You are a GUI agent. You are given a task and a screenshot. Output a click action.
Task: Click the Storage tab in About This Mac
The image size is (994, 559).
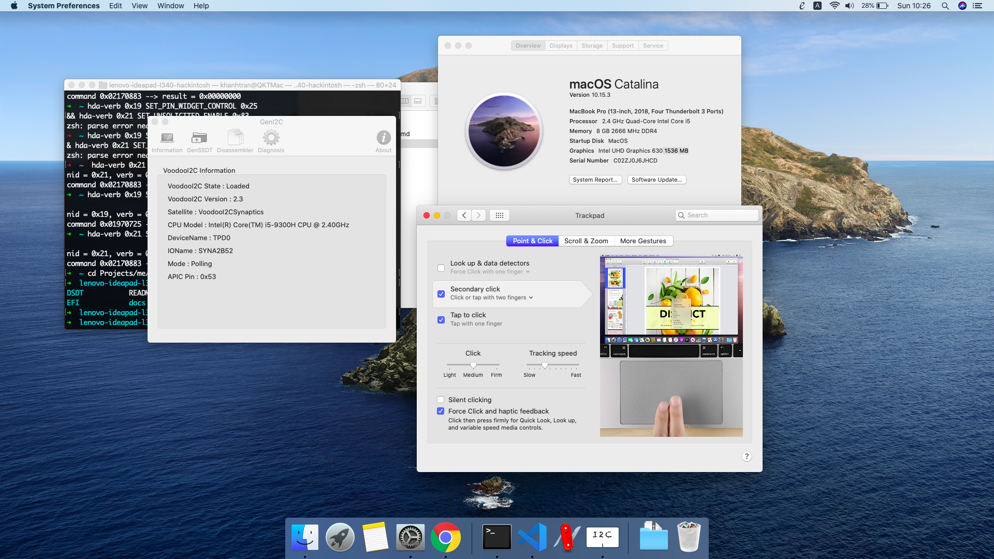(591, 46)
